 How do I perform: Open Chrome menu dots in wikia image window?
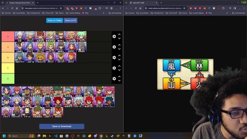point(244,8)
